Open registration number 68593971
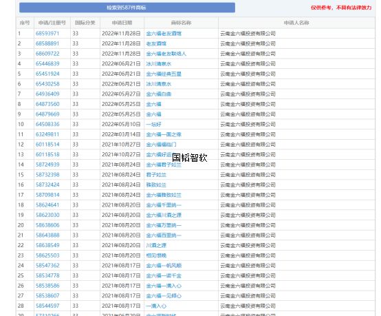The height and width of the screenshot is (316, 381). click(x=47, y=34)
